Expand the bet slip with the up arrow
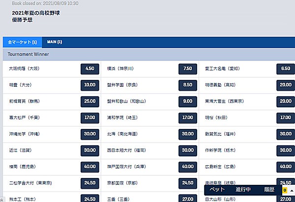The width and height of the screenshot is (295, 202). pyautogui.click(x=292, y=190)
